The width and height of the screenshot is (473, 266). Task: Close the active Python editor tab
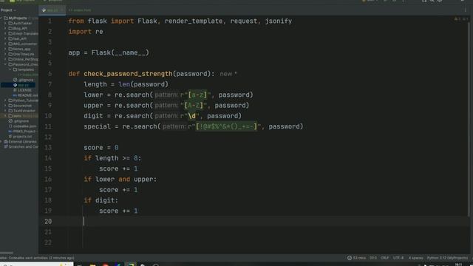[x=62, y=10]
